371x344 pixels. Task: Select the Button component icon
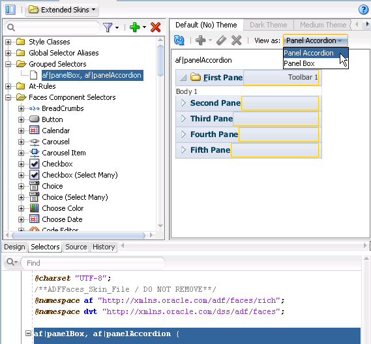click(x=35, y=119)
